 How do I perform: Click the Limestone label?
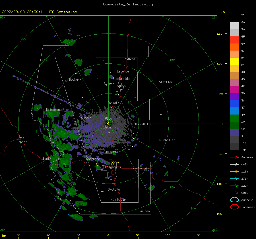[54, 110]
